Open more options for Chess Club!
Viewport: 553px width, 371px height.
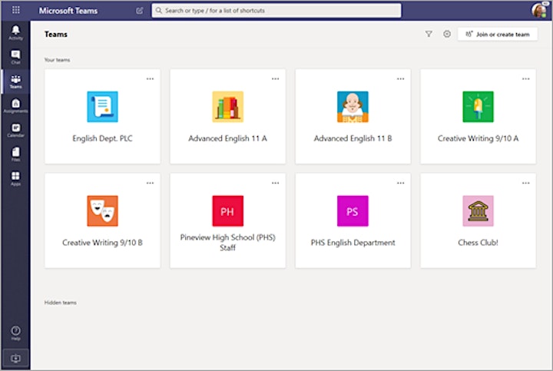(525, 183)
